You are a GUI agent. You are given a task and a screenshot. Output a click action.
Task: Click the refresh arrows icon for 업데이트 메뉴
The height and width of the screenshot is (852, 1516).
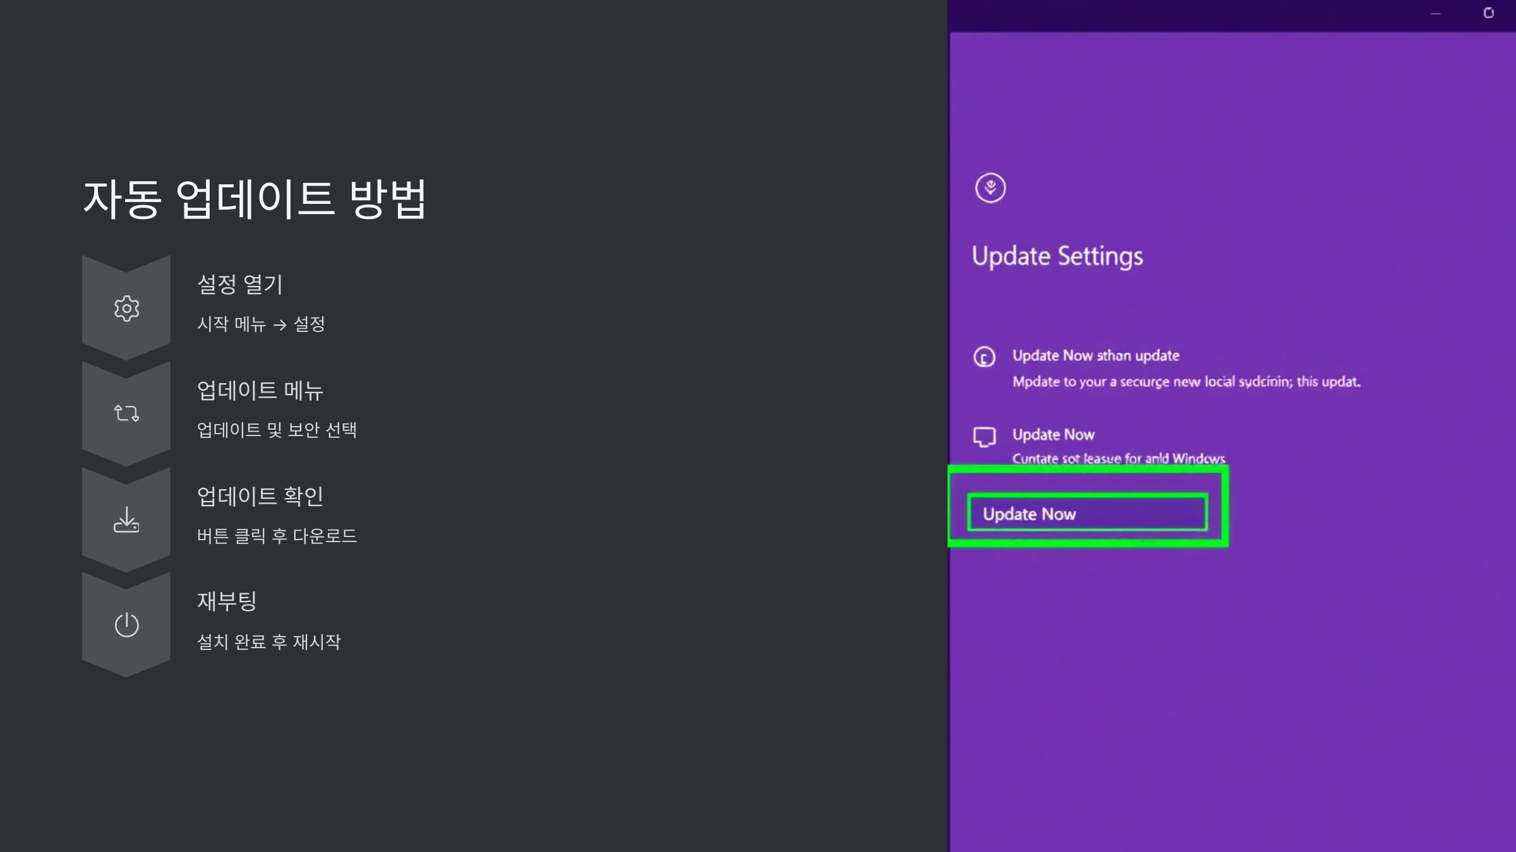[x=126, y=413]
